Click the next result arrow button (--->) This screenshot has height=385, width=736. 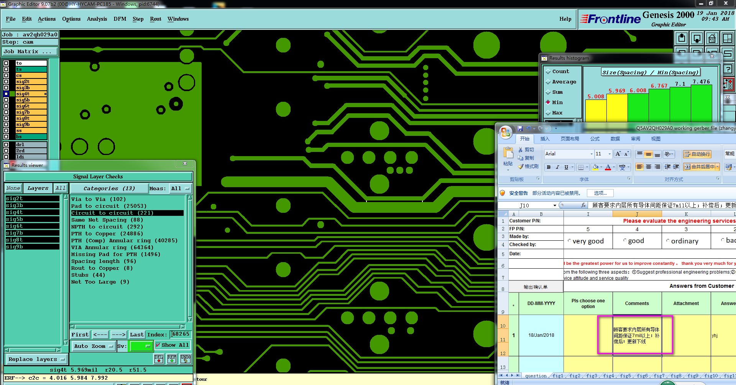[x=118, y=334]
